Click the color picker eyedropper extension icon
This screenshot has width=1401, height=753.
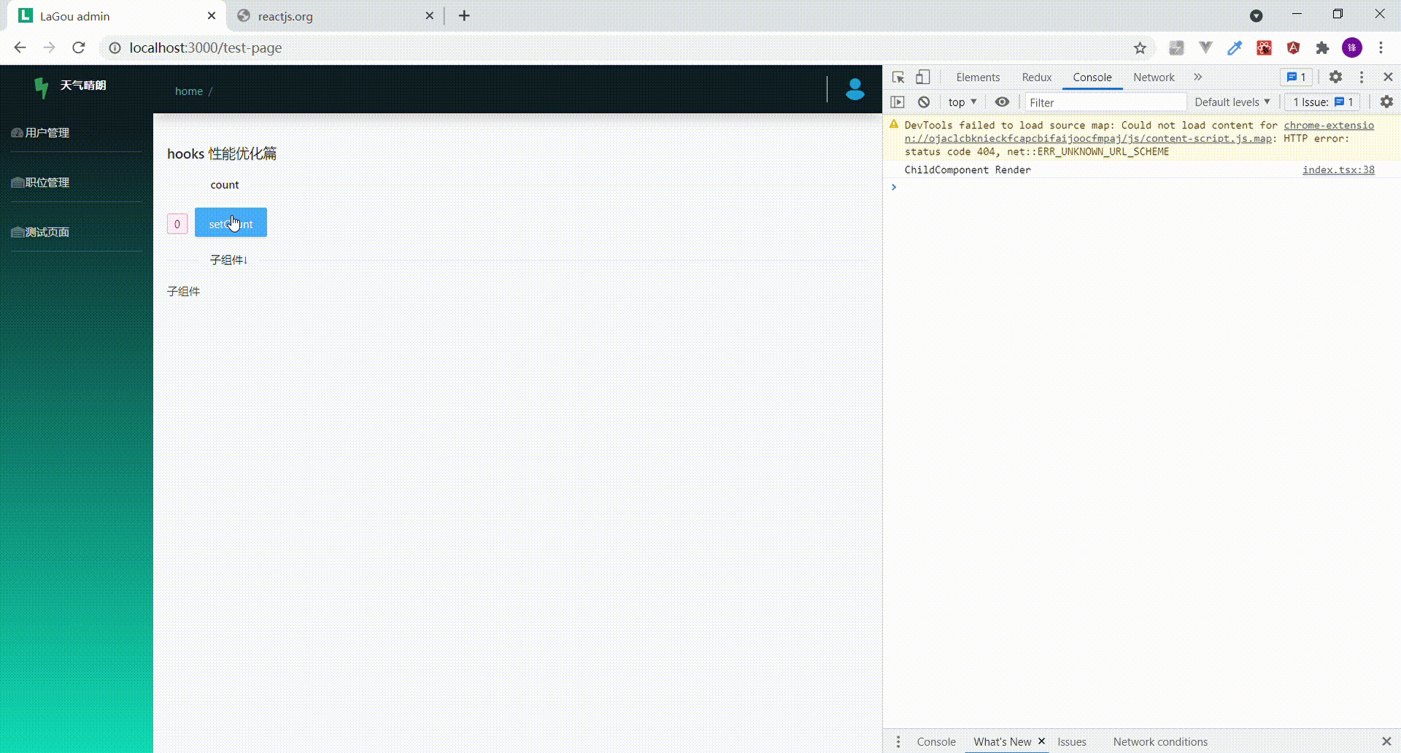[1235, 48]
